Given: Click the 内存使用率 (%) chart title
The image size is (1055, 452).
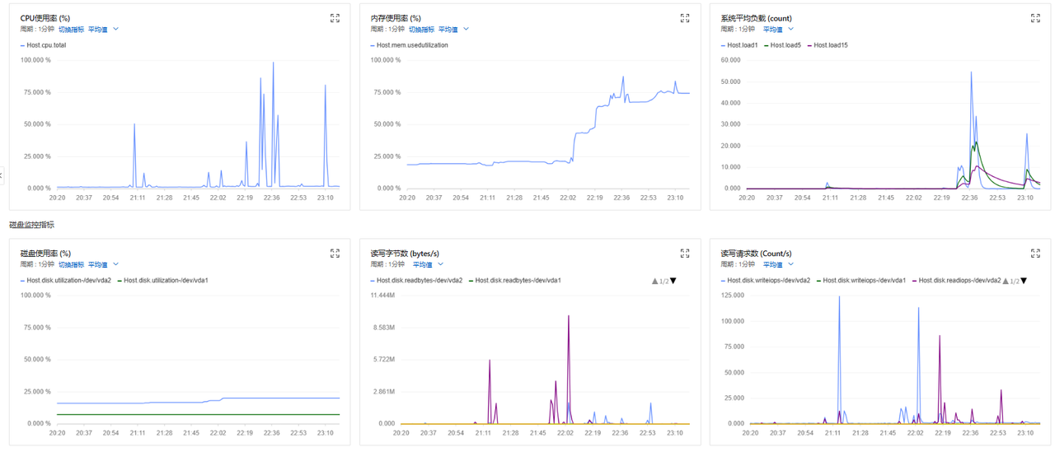Looking at the screenshot, I should [x=396, y=18].
